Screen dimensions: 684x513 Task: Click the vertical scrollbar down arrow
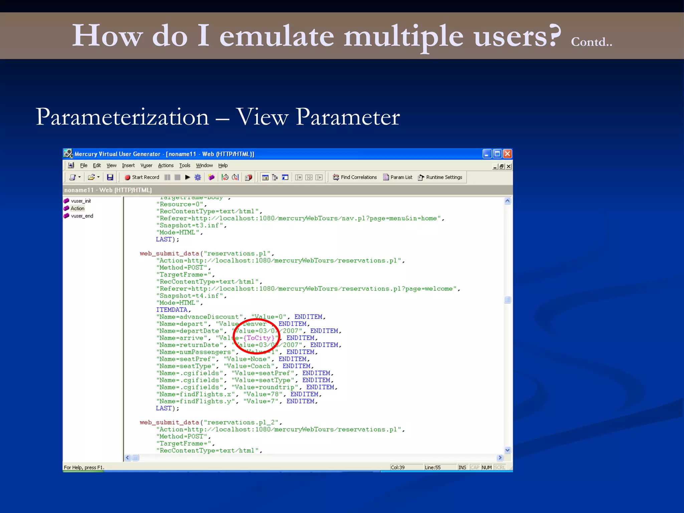pos(507,450)
